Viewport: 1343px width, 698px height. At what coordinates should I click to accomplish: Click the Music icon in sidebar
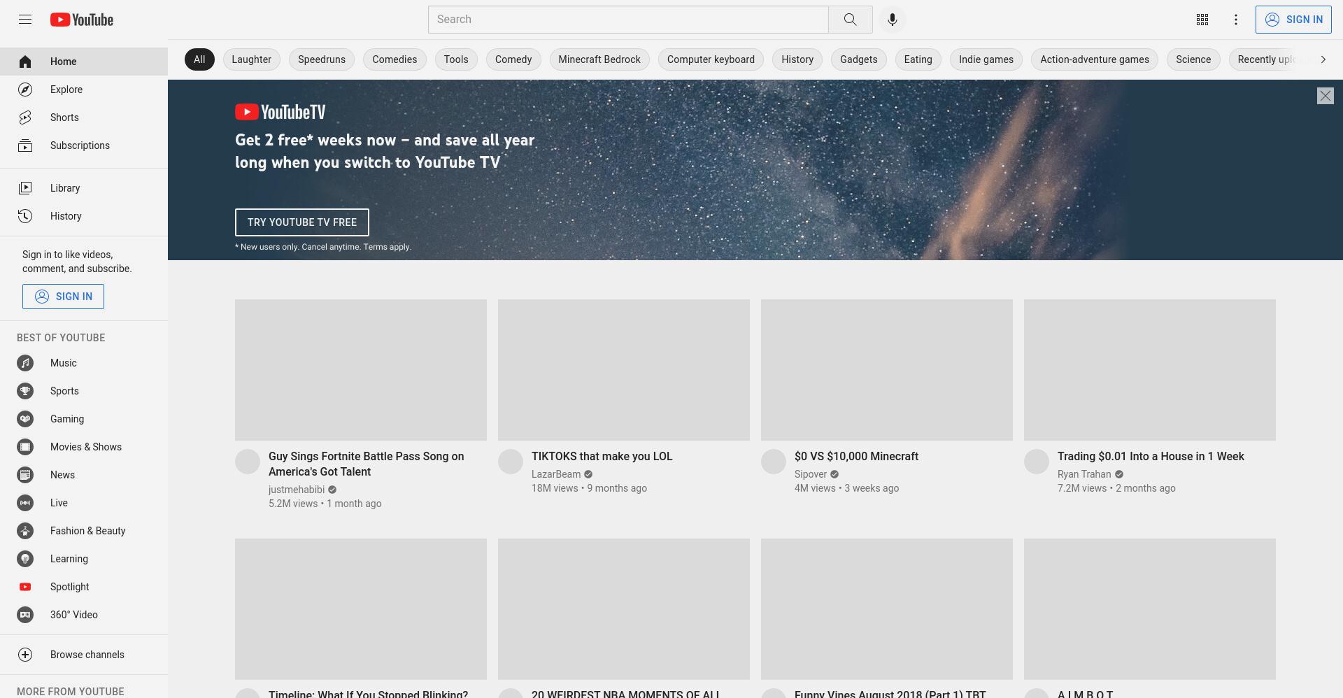click(25, 363)
